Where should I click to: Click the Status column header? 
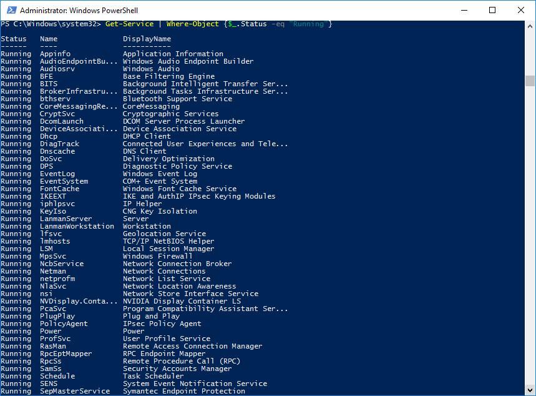click(x=14, y=39)
